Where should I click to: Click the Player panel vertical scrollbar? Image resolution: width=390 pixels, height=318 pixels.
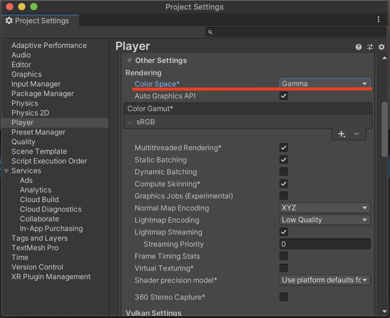pyautogui.click(x=385, y=129)
